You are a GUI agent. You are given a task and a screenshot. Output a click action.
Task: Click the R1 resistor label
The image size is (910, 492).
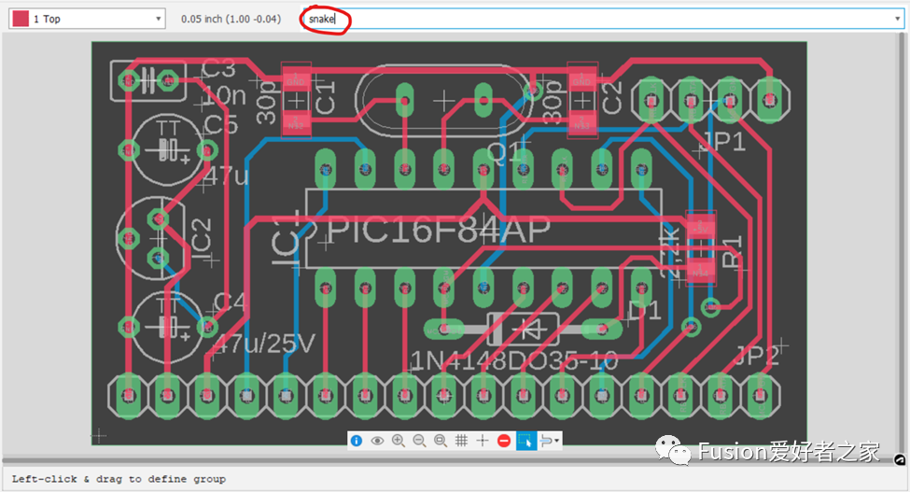pos(733,250)
